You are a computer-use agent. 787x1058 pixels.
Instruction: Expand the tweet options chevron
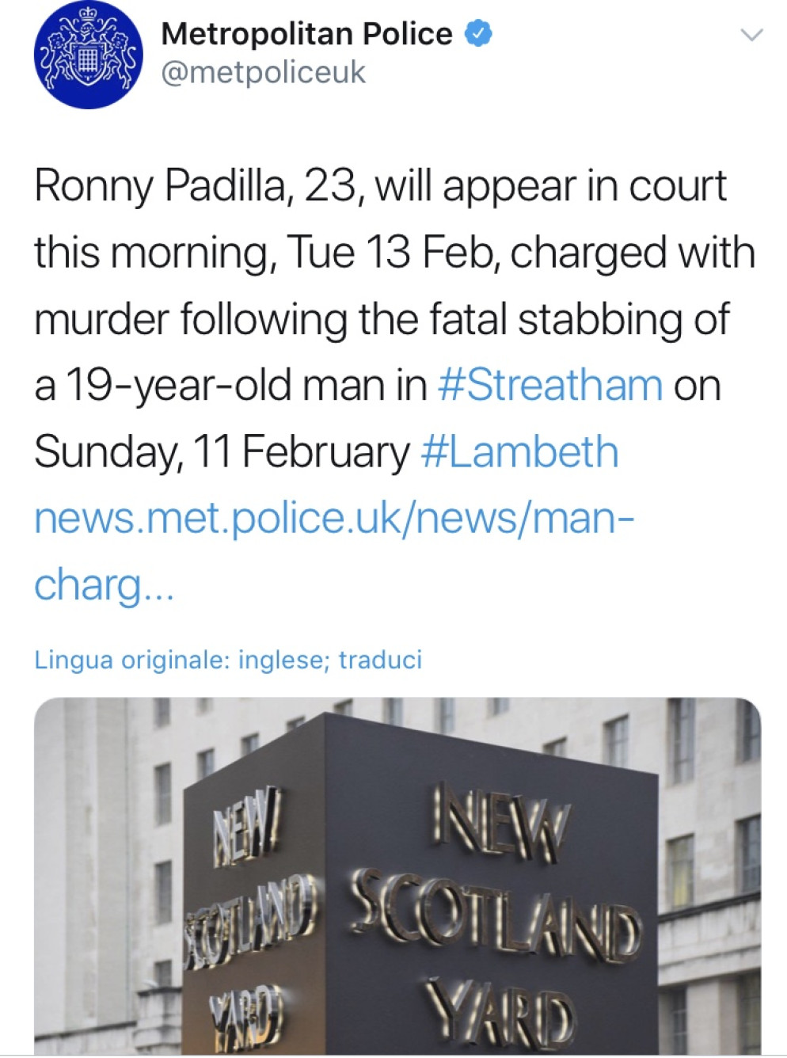point(750,35)
